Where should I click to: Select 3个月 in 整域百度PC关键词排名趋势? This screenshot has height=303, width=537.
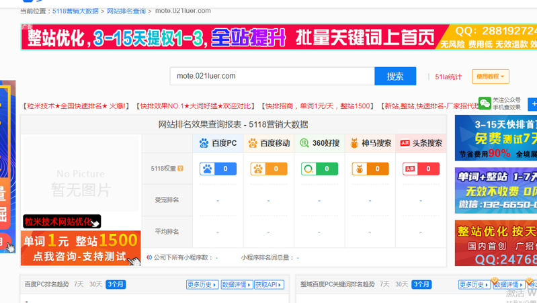click(421, 284)
